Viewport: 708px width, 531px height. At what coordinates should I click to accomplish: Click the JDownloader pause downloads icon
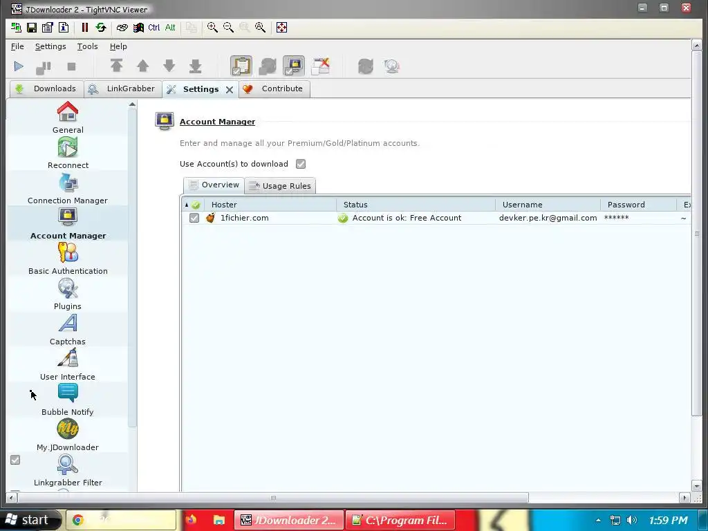click(x=44, y=67)
